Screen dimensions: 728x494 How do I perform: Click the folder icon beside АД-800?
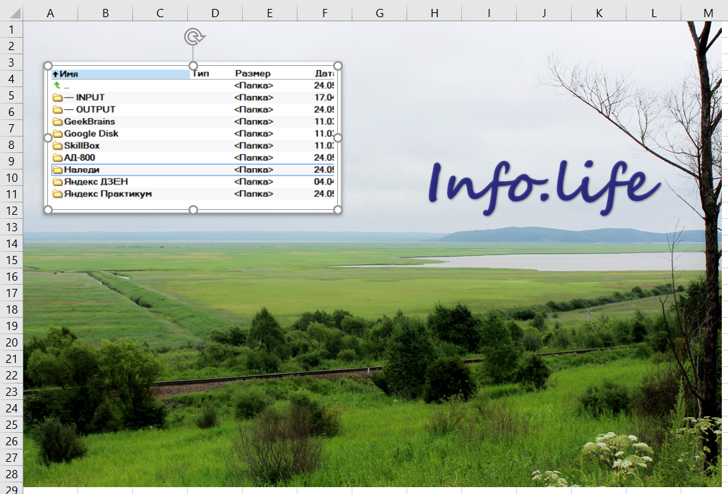[x=58, y=158]
